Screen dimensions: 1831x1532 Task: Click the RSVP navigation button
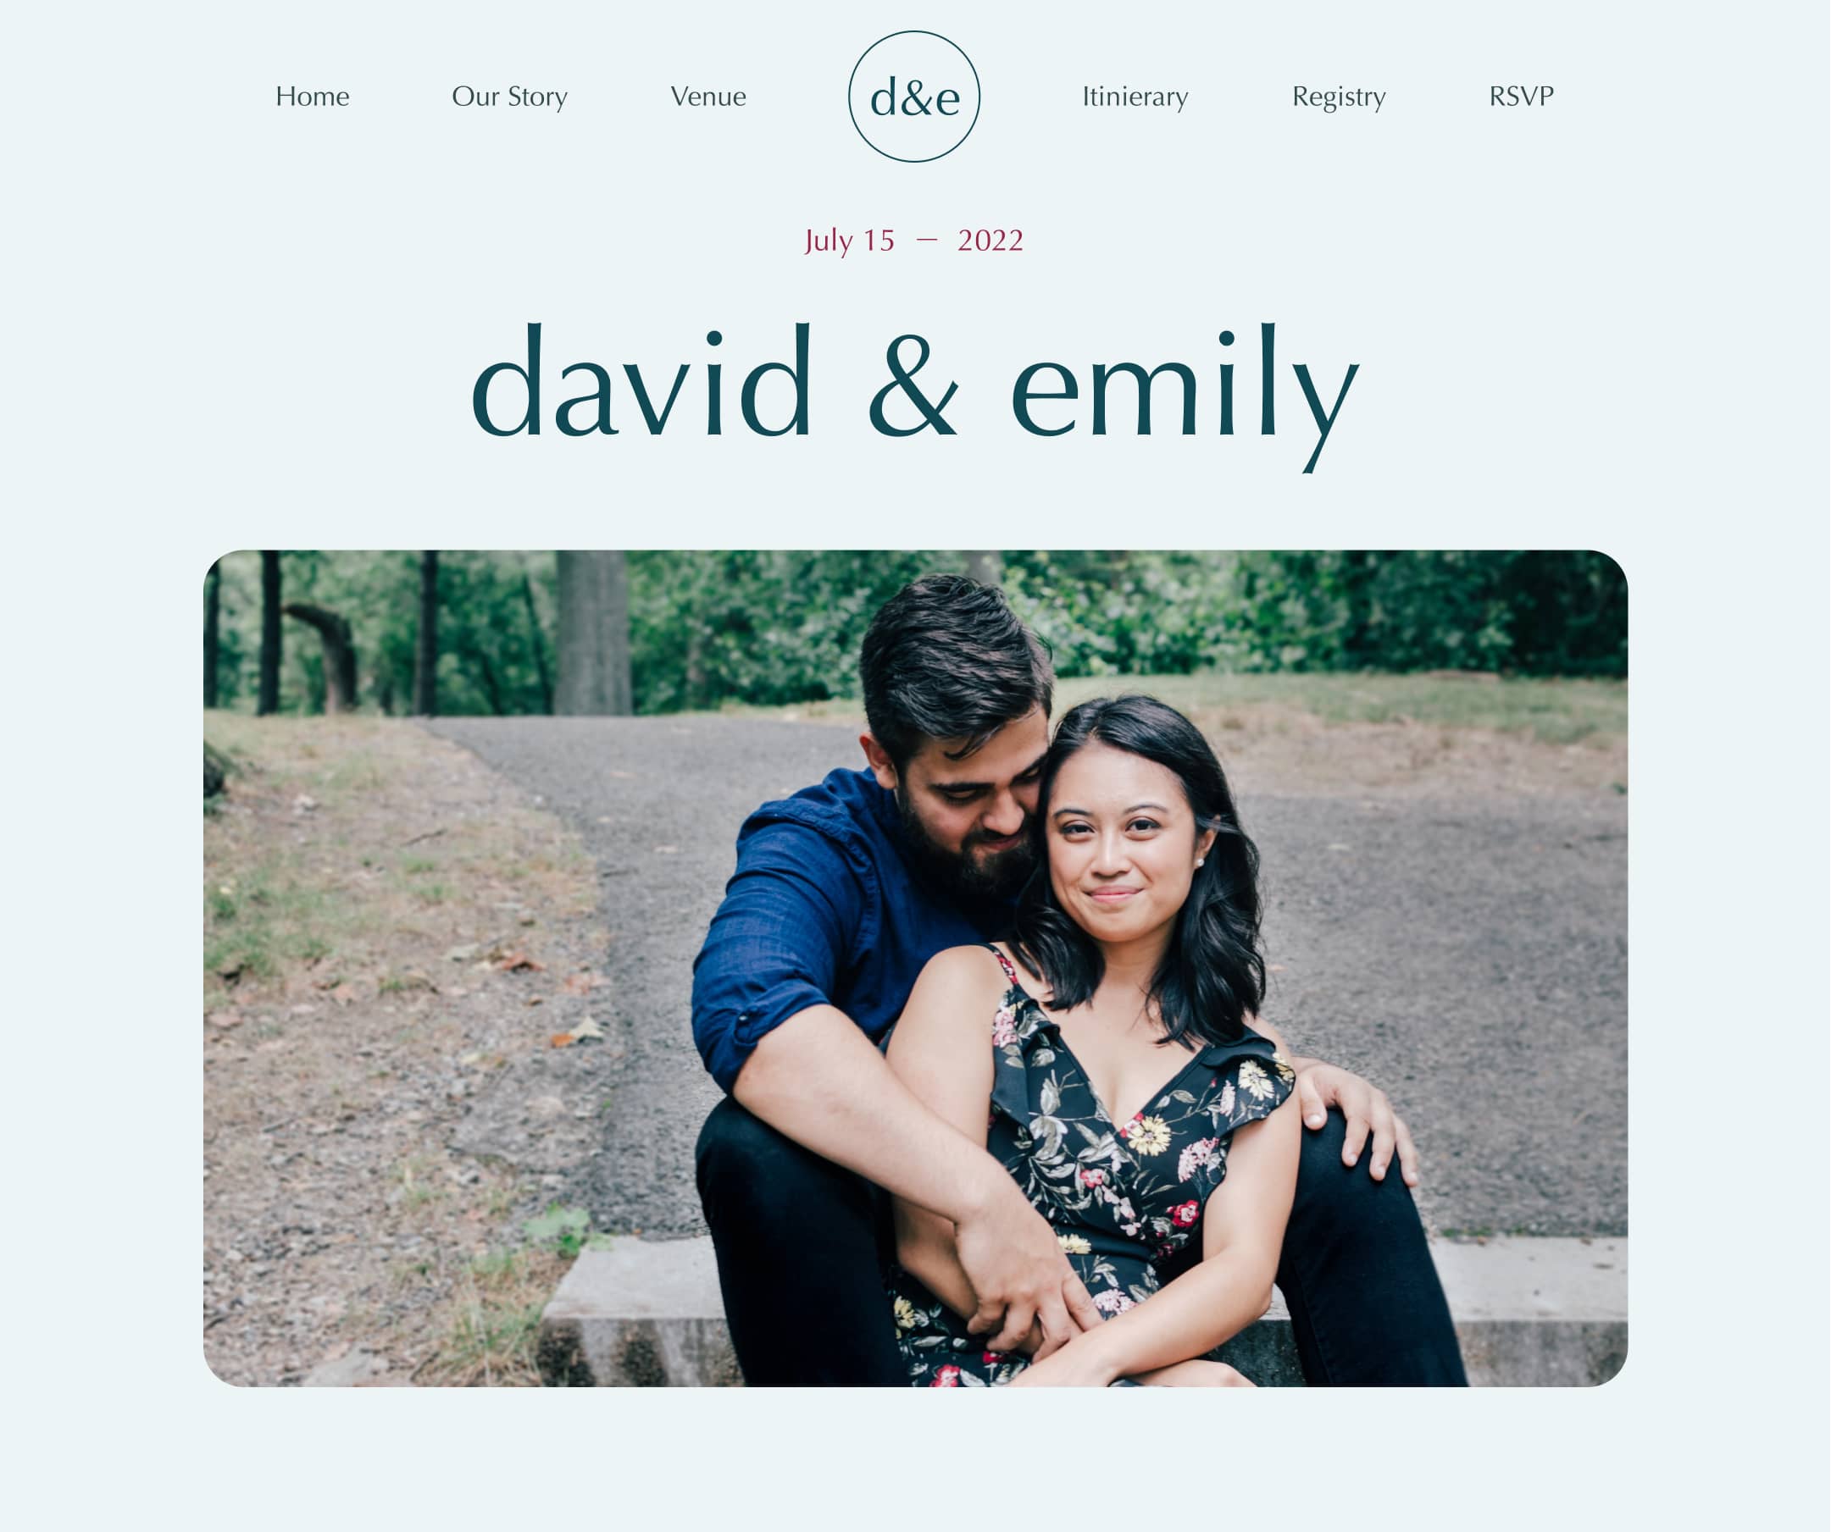pyautogui.click(x=1521, y=96)
